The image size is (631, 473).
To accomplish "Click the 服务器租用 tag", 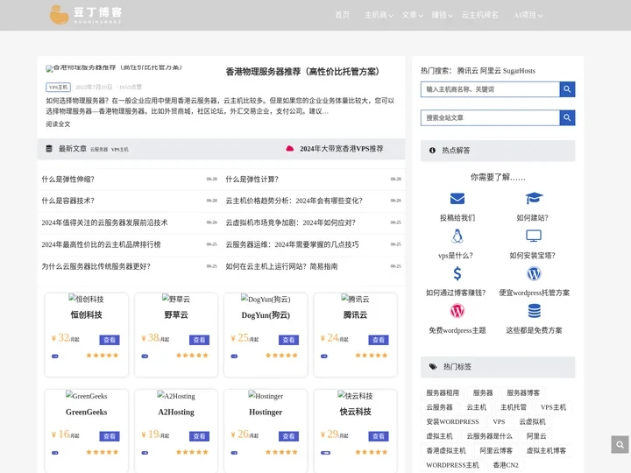I will click(x=443, y=392).
